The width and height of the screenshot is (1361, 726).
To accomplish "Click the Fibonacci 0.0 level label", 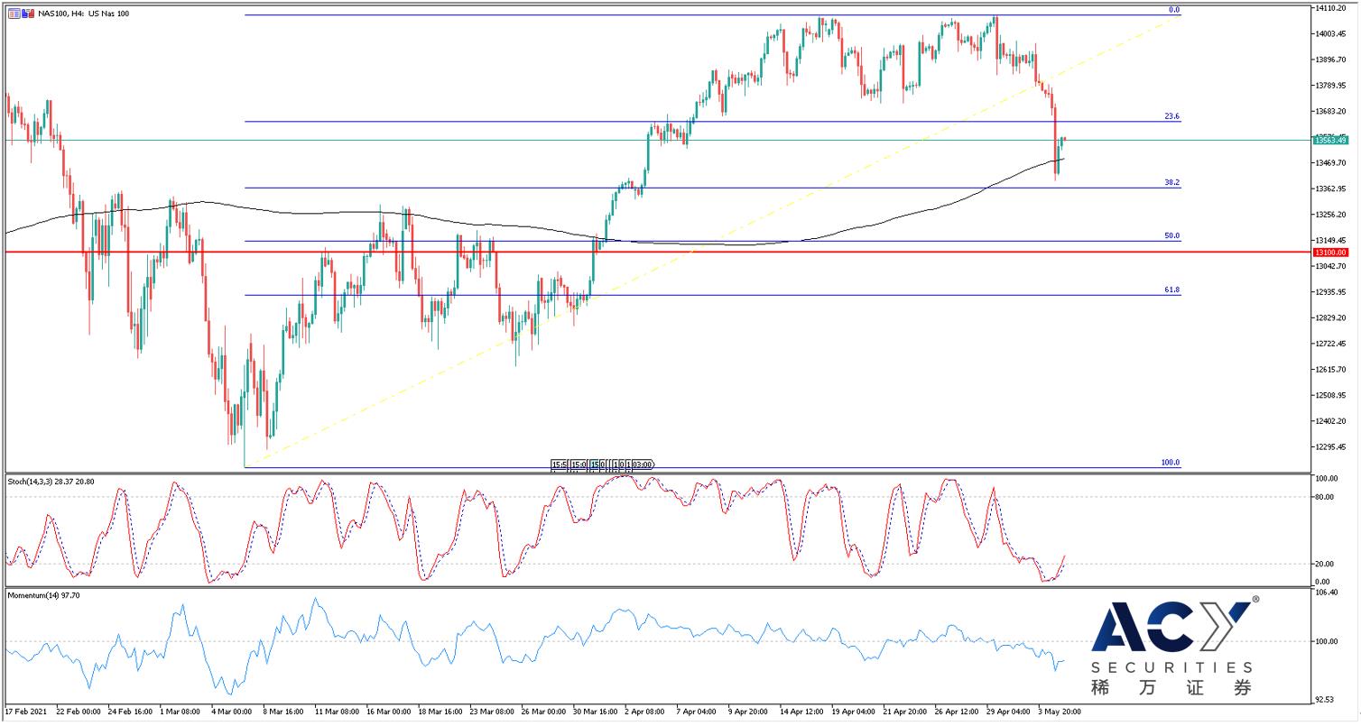I will 1174,10.
